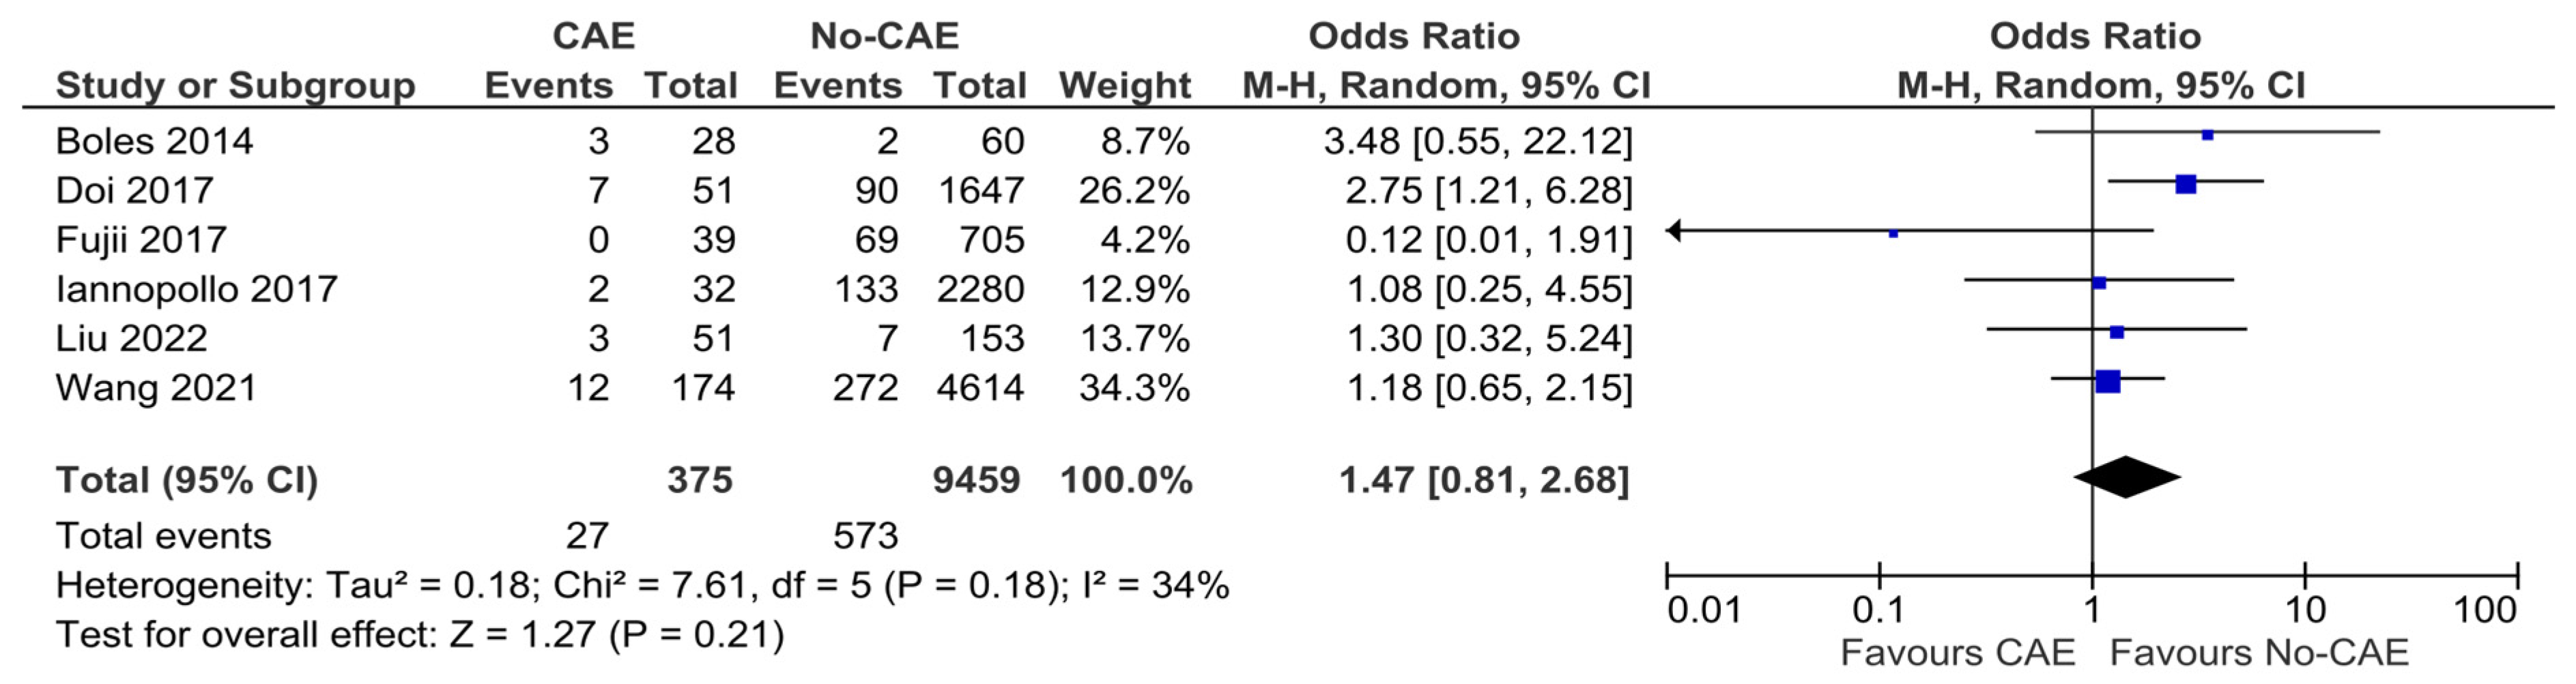Click the Liu 2022 study label
Screen dimensions: 2576x684
(x=131, y=338)
